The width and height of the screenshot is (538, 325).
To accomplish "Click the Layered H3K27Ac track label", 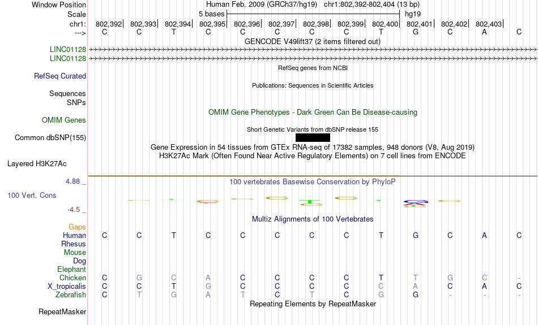I will [x=37, y=164].
